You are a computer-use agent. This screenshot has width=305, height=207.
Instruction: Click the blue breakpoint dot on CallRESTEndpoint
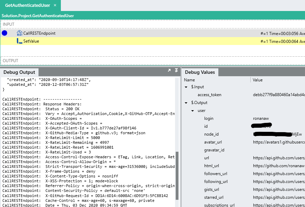point(4,33)
